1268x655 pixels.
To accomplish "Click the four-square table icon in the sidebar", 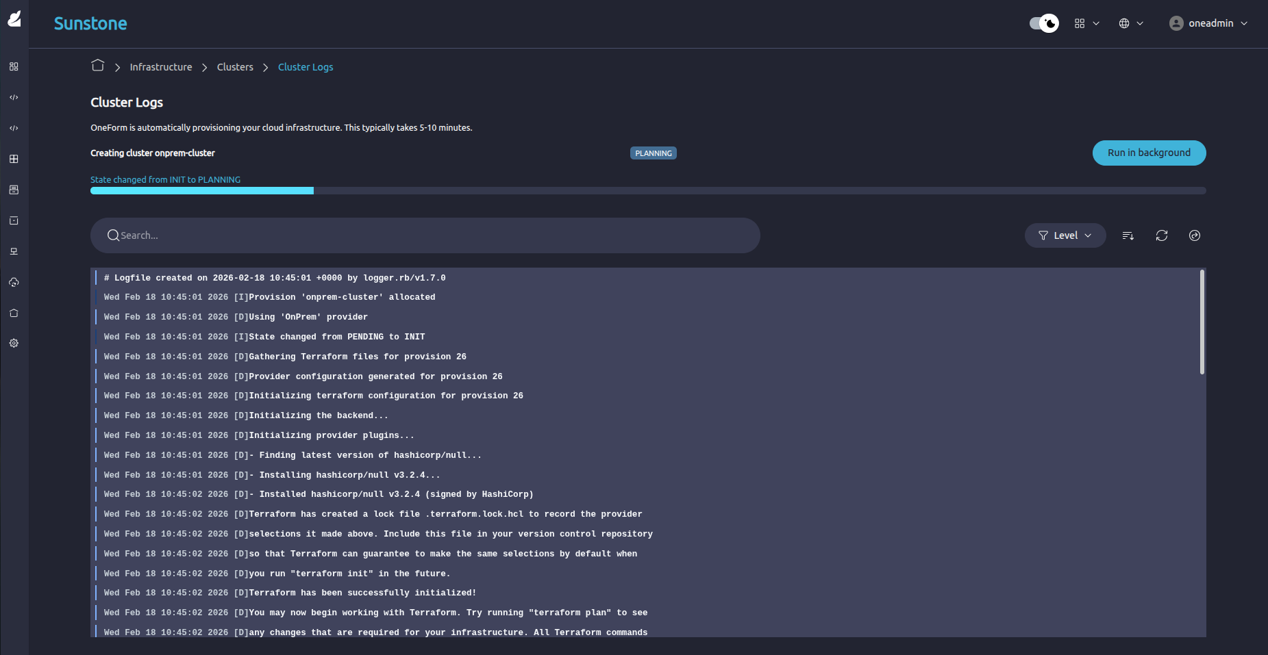I will point(14,159).
